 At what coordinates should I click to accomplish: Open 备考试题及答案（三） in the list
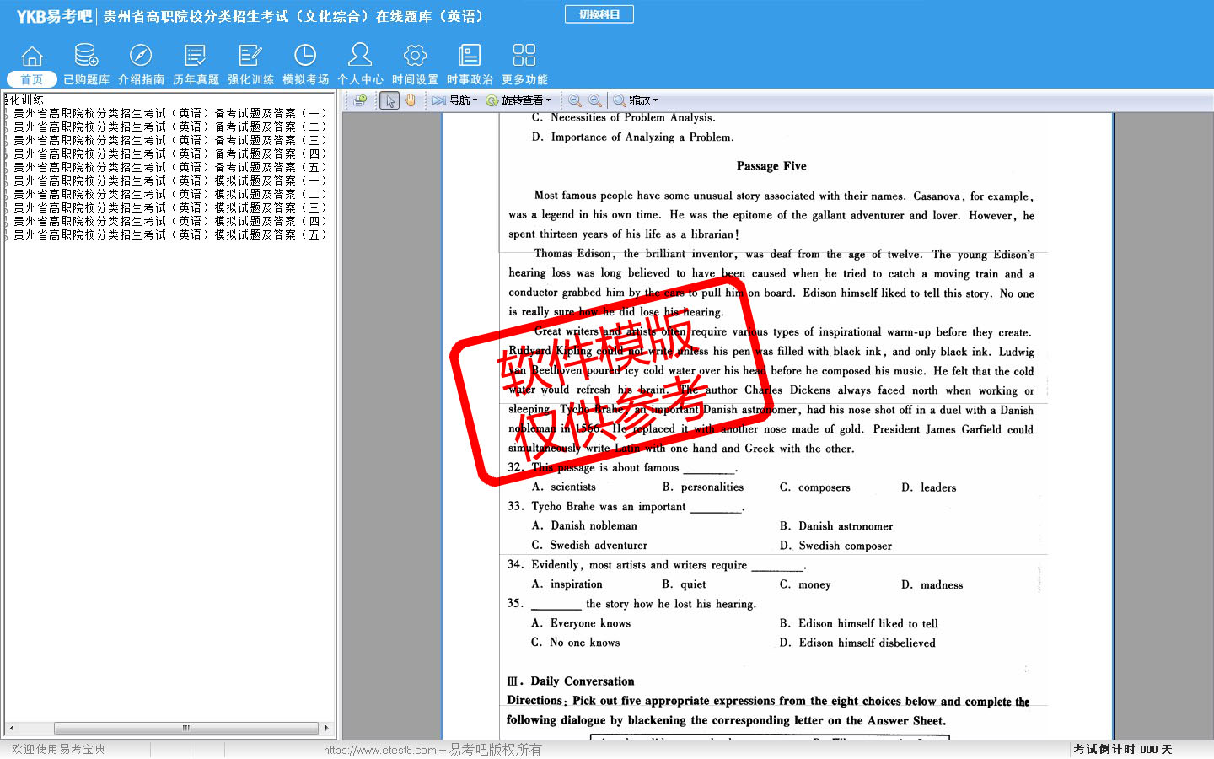tap(169, 140)
